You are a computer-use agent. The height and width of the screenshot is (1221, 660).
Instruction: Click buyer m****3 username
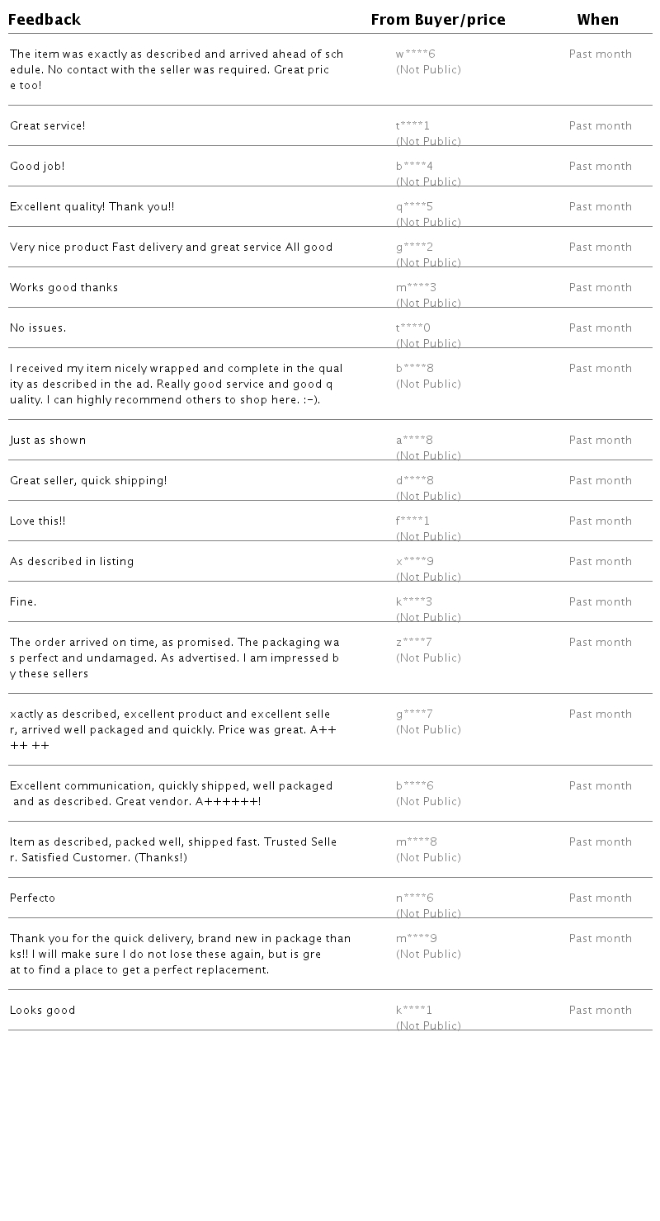[x=416, y=288]
